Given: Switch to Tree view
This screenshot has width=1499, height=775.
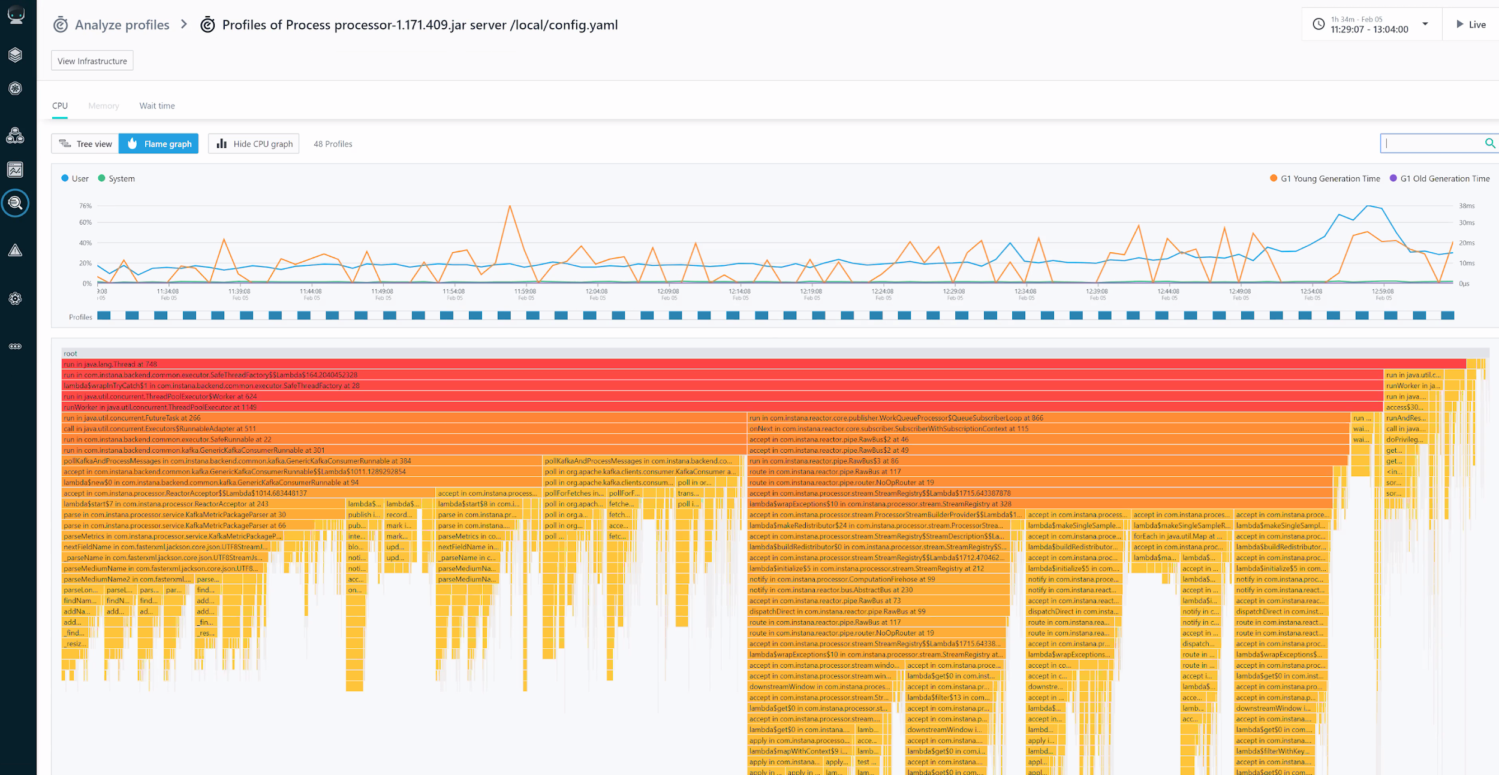Looking at the screenshot, I should (x=85, y=144).
